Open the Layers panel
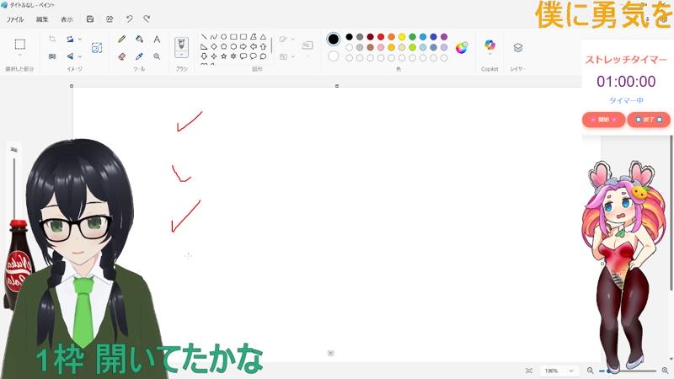This screenshot has height=379, width=674. 518,47
